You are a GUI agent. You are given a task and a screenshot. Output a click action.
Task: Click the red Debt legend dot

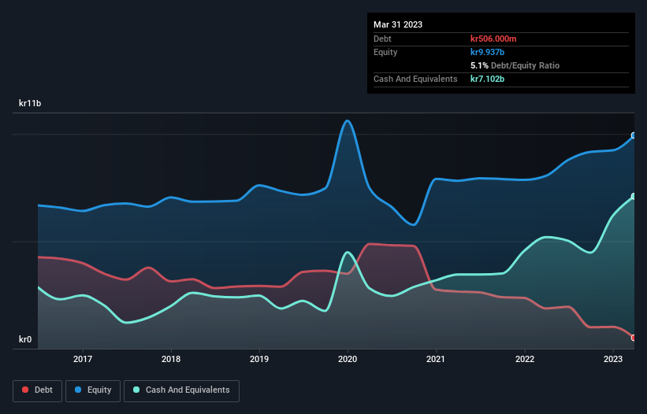tap(25, 390)
